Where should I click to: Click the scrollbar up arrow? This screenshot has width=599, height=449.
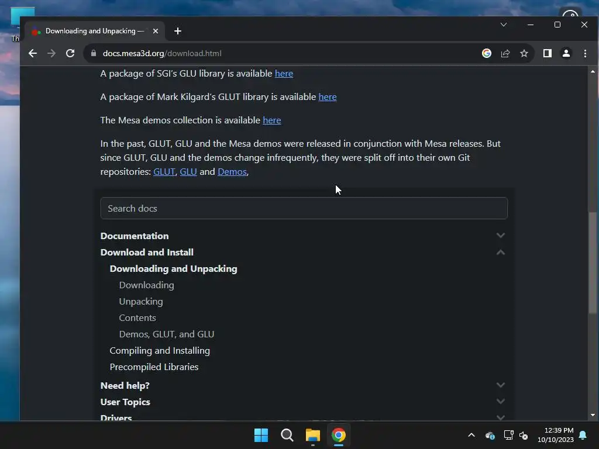click(593, 71)
